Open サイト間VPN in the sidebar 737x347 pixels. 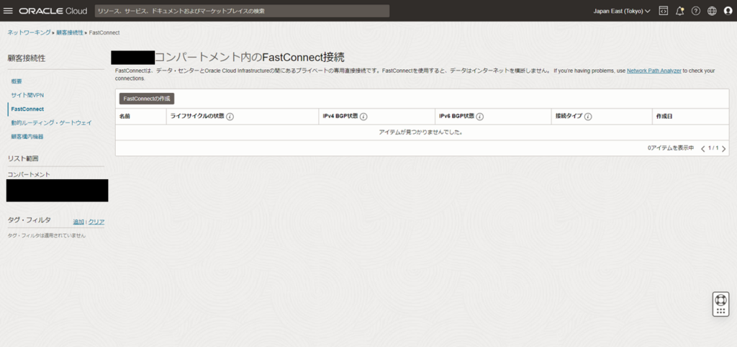(x=27, y=95)
